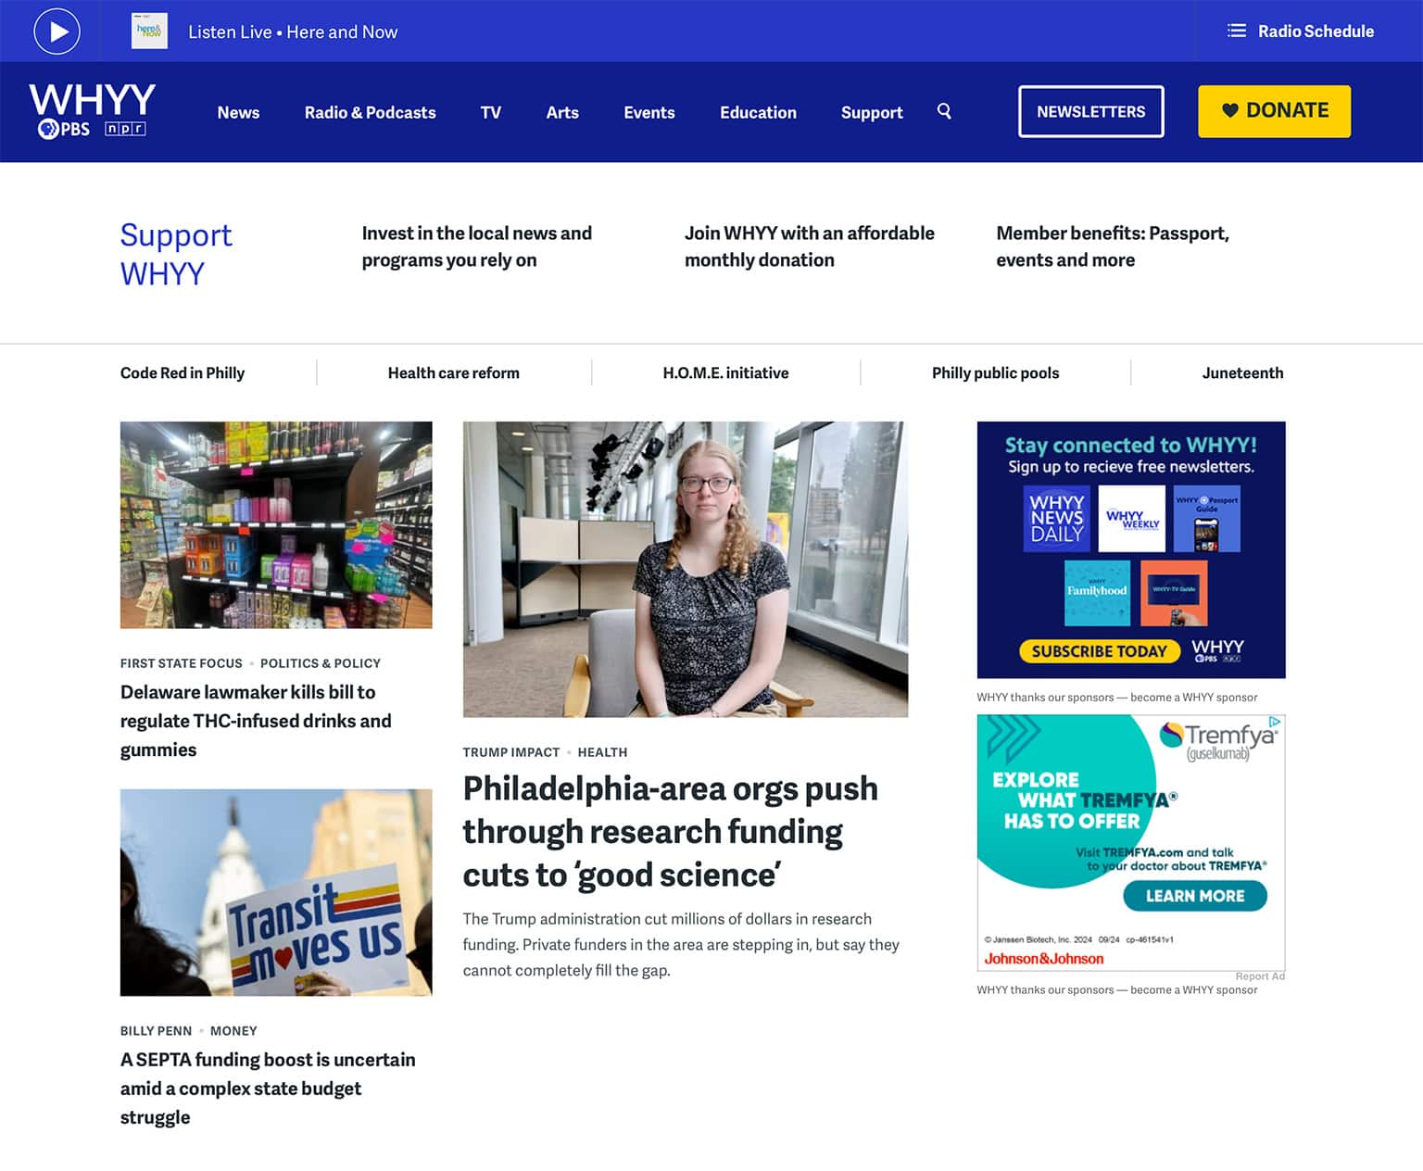Select the Philly public pools topic

click(995, 372)
